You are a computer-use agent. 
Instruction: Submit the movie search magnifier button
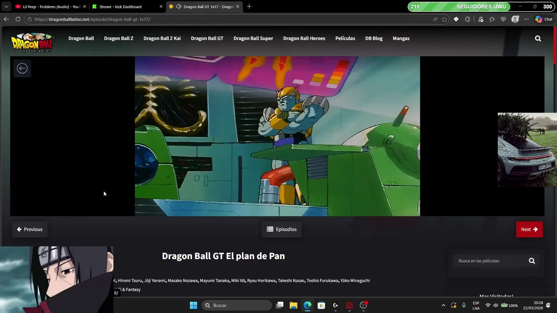[x=532, y=261]
